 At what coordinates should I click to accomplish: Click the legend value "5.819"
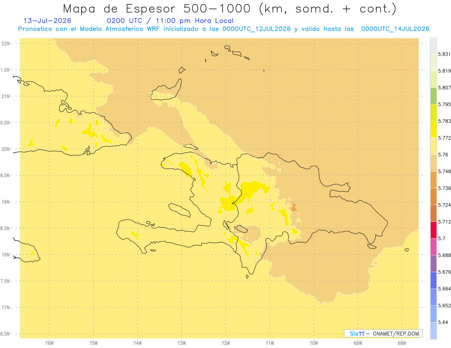(444, 71)
